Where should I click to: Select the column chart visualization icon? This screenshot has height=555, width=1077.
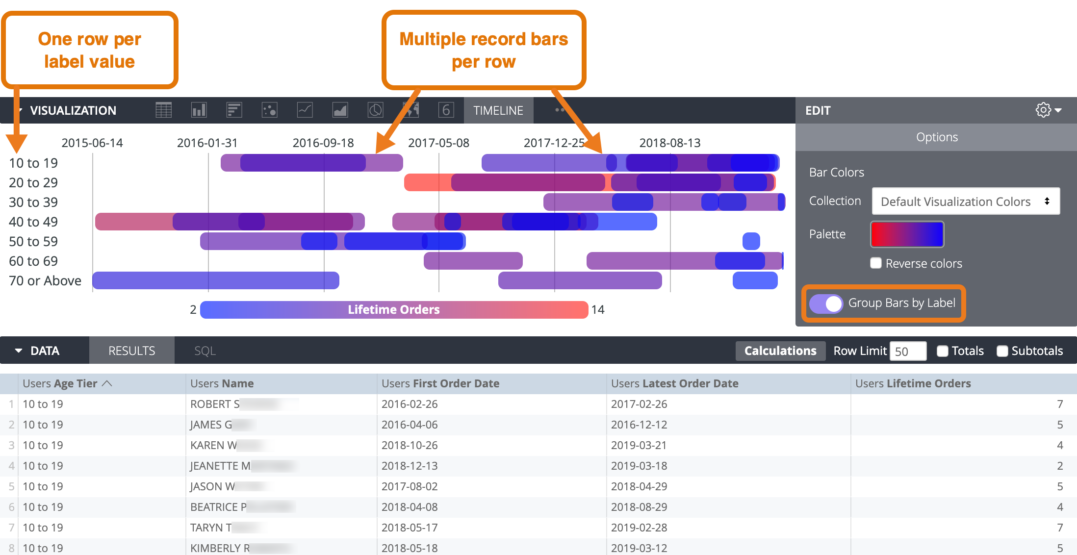point(199,110)
